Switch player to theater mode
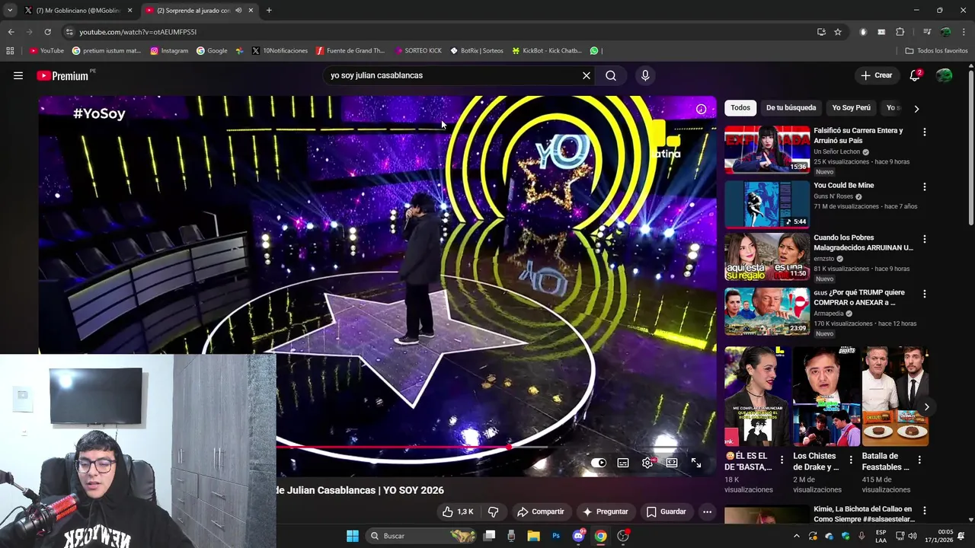This screenshot has height=548, width=975. pos(672,463)
